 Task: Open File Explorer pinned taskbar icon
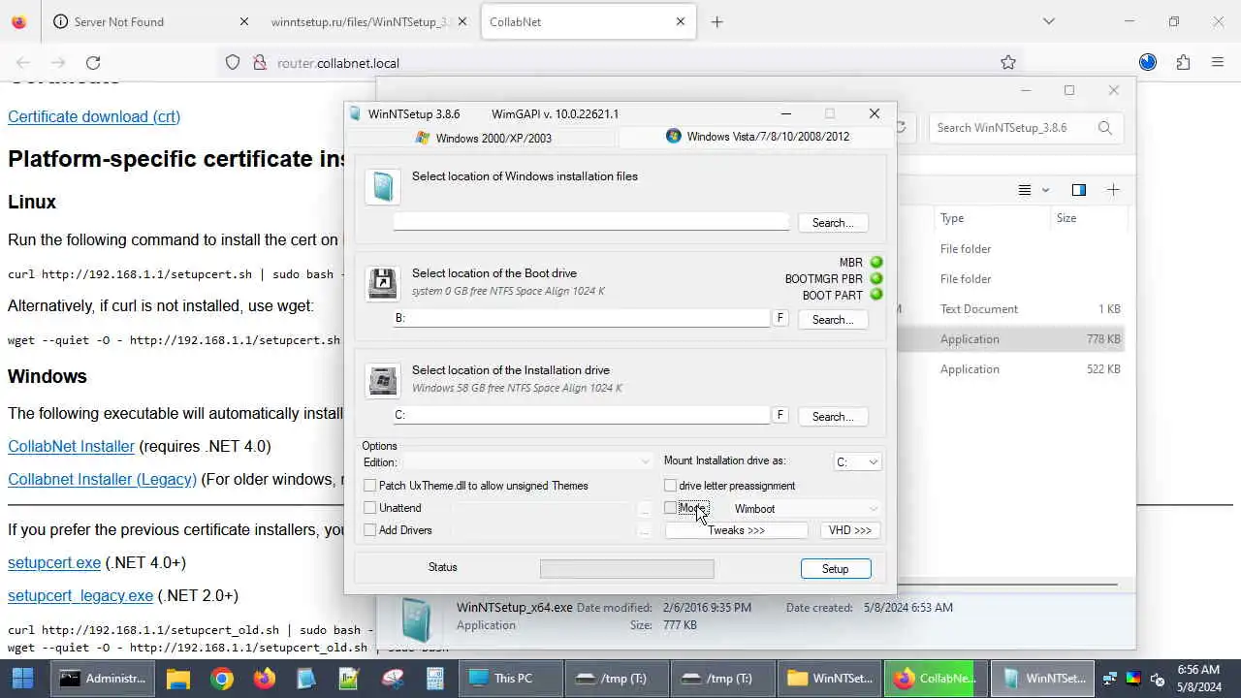click(x=177, y=679)
